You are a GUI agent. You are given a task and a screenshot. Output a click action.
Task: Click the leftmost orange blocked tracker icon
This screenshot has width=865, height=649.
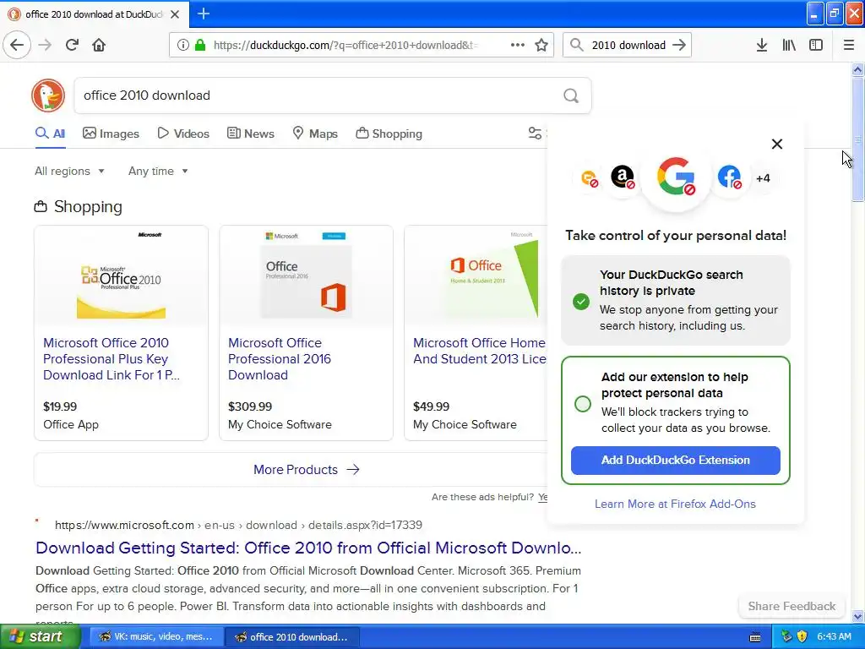pyautogui.click(x=590, y=178)
